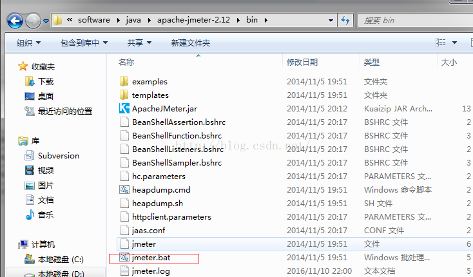
Task: Open 最近访问的位置 in favorites
Action: tap(58, 111)
